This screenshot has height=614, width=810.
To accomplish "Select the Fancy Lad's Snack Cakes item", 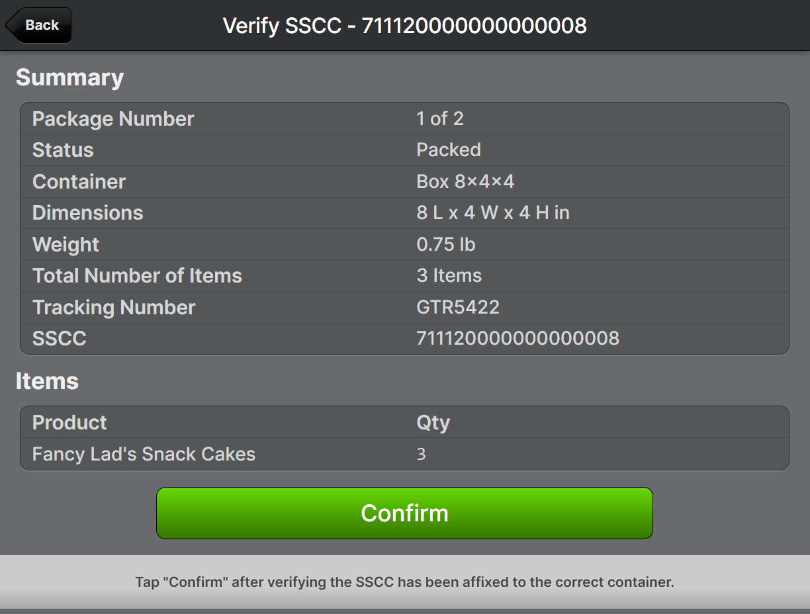I will [x=144, y=455].
